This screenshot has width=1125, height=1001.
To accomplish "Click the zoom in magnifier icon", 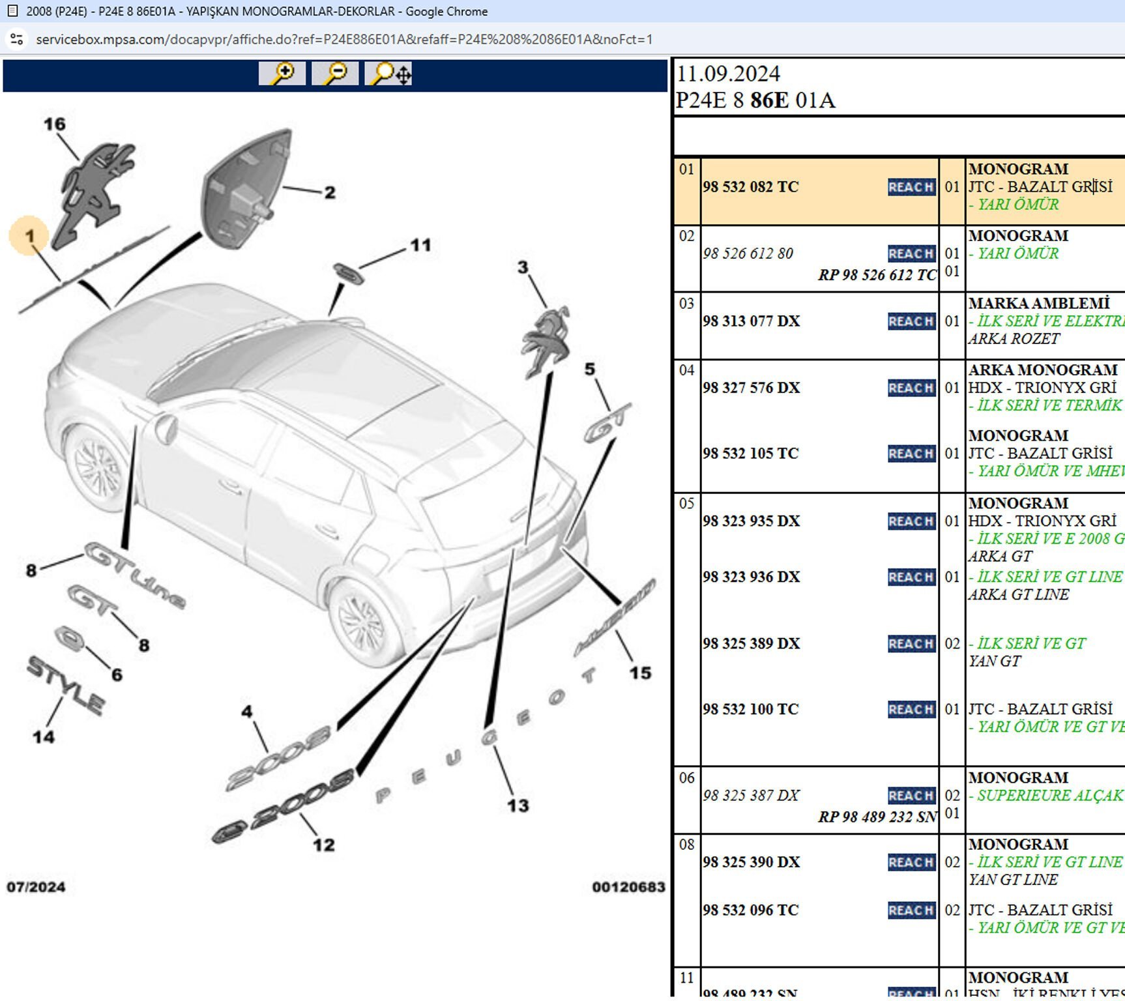I will 282,74.
